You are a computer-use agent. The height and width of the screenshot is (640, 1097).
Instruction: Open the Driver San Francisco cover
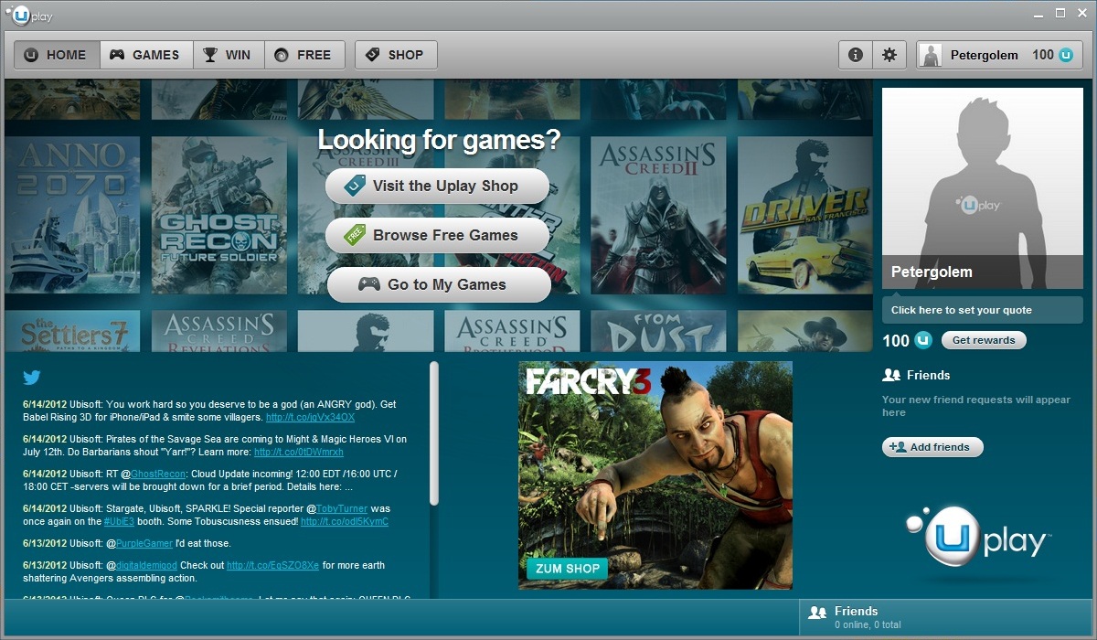coord(804,215)
